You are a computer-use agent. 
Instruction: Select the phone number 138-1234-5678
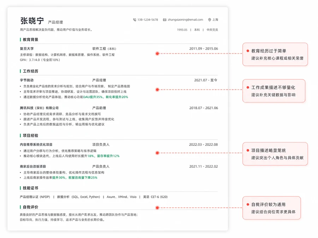(x=148, y=20)
